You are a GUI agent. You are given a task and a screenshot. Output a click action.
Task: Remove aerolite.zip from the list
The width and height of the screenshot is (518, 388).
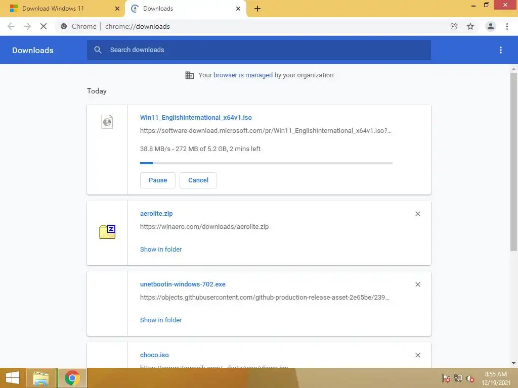point(417,214)
